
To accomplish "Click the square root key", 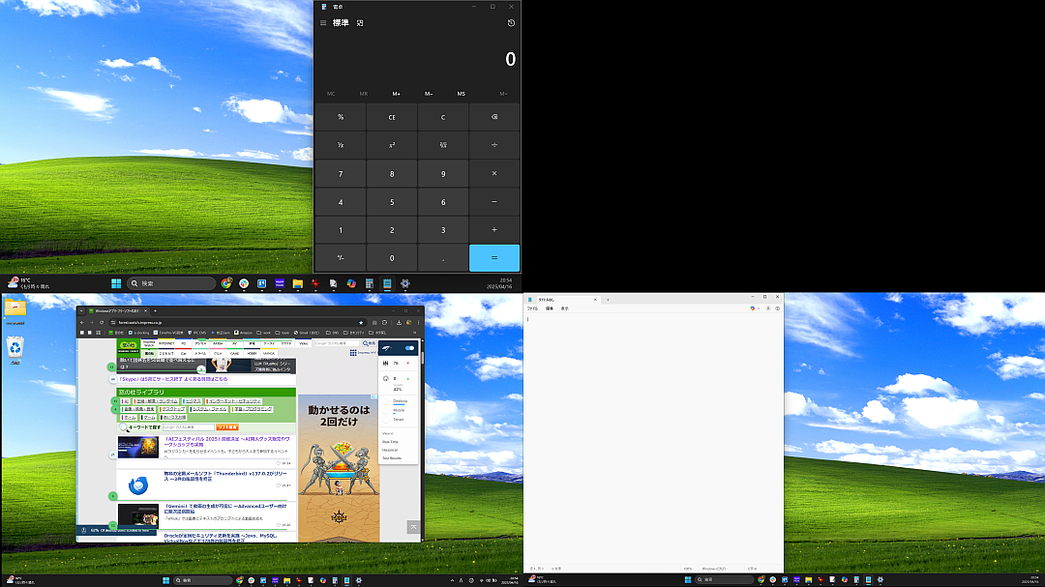I will tap(443, 145).
